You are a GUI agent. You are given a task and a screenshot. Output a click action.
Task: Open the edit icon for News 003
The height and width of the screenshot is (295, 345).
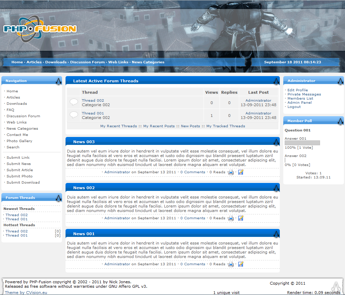pos(241,172)
